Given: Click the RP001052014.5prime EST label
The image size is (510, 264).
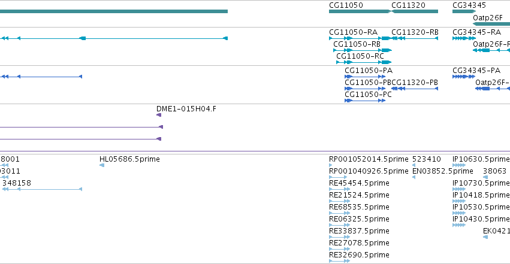Looking at the screenshot, I should coord(369,159).
